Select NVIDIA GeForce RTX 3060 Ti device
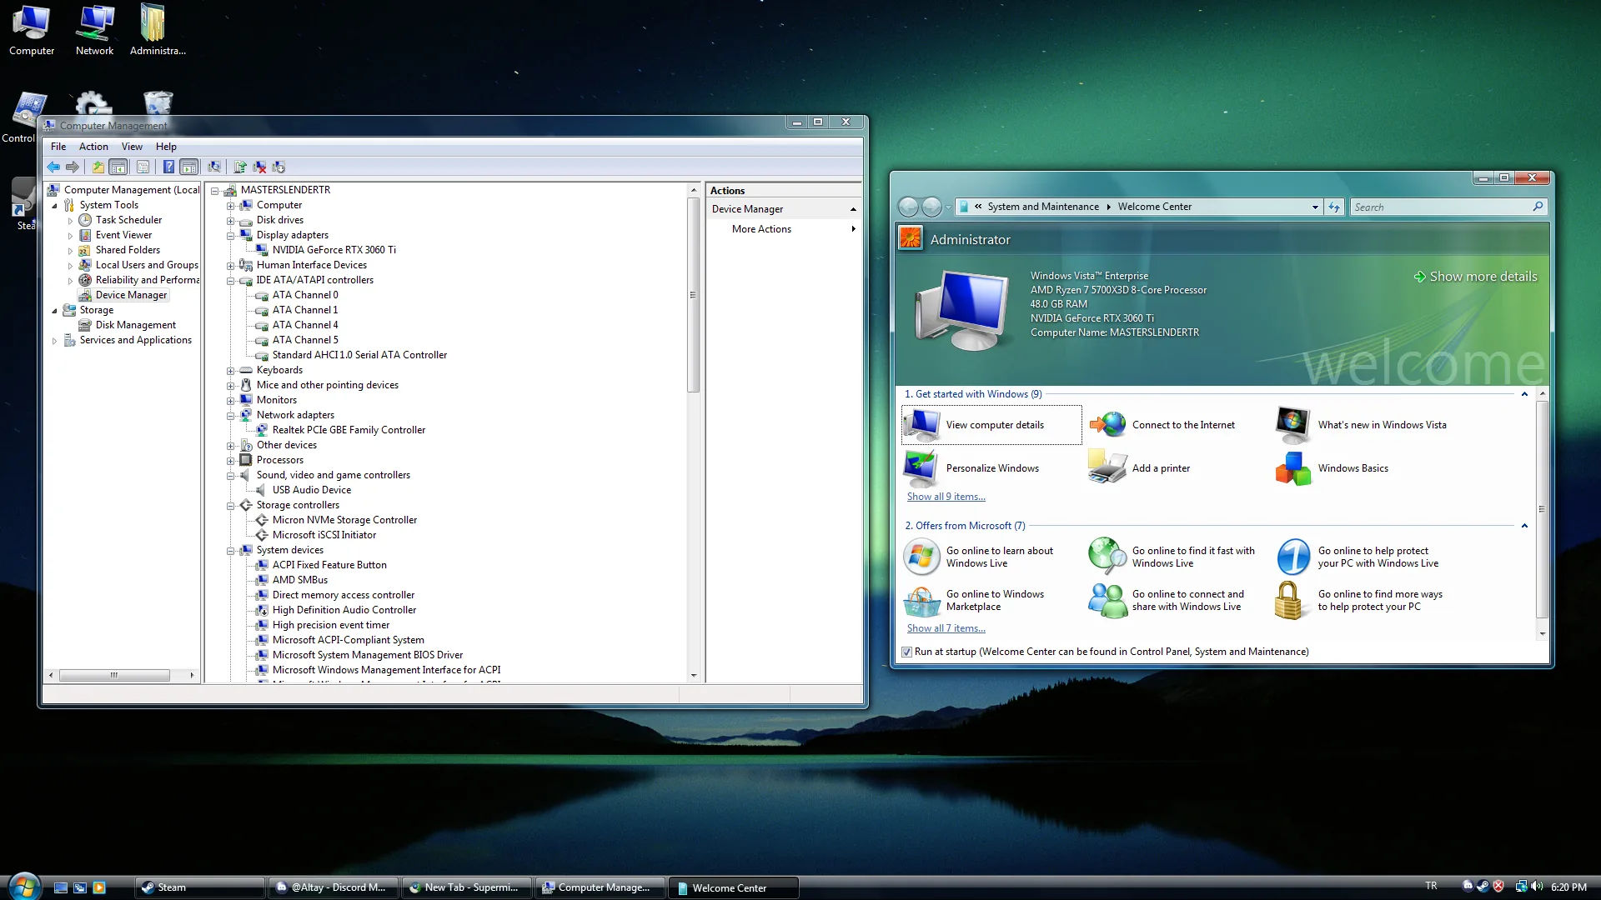Viewport: 1601px width, 900px height. click(x=334, y=250)
